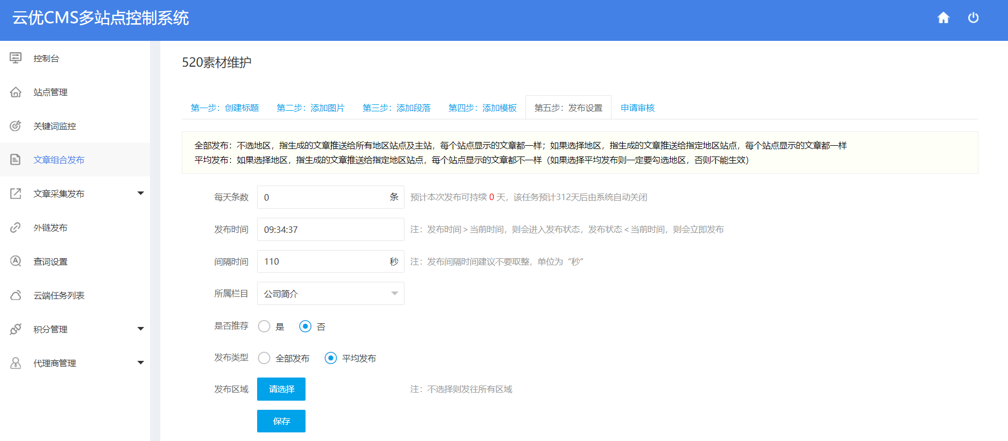Open 查词设置 sidebar entry
This screenshot has height=441, width=1008.
click(x=75, y=261)
